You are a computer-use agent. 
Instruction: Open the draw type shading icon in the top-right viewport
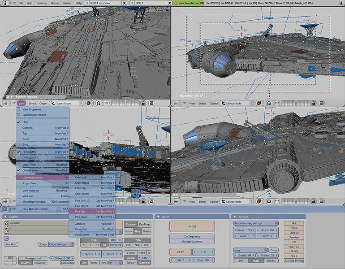[259, 103]
